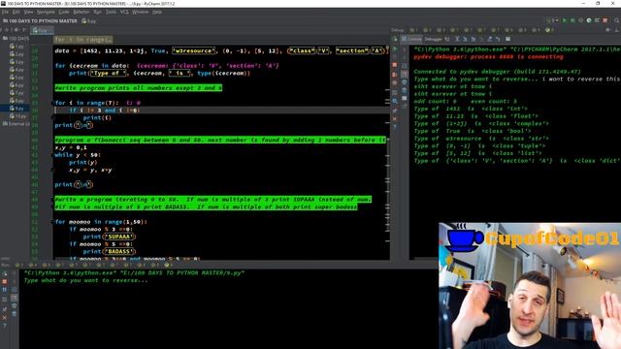Click the red X close icon in Run panel

pos(4,317)
